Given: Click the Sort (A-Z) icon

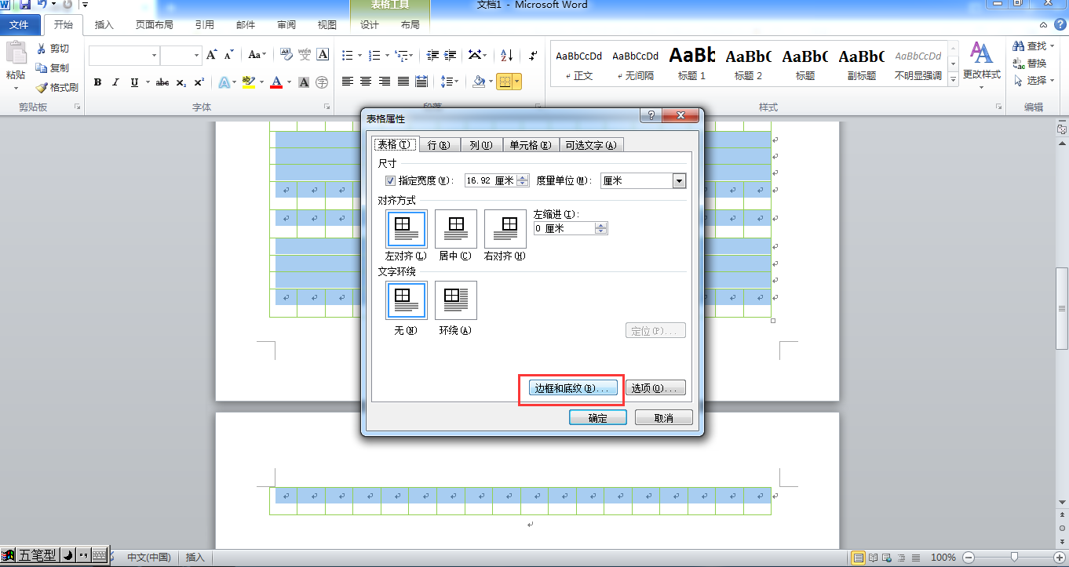Looking at the screenshot, I should 506,55.
